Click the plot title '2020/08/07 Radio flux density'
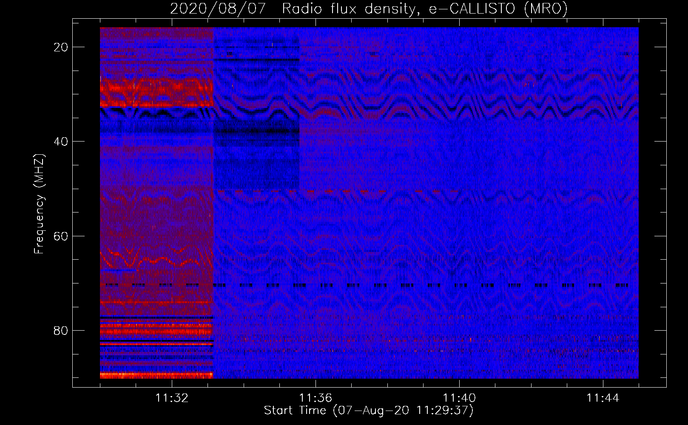Viewport: 688px width, 425px height. coord(369,8)
